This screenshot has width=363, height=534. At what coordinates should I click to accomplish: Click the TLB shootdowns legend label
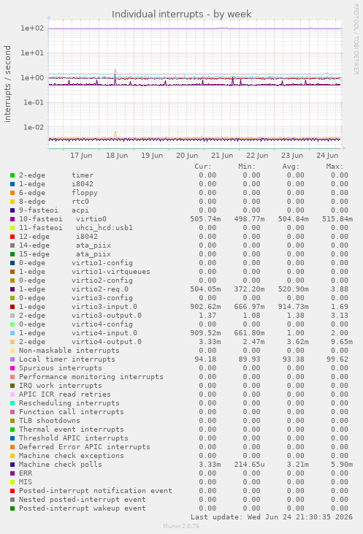50,421
